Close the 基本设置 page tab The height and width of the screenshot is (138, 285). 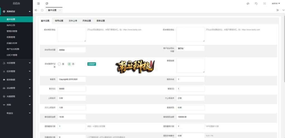coord(60,10)
